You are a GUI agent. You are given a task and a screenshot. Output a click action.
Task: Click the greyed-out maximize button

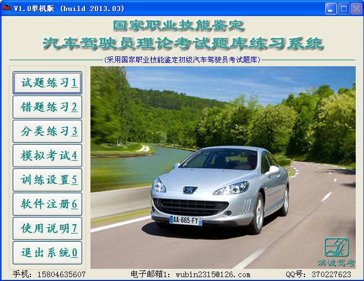pos(343,9)
